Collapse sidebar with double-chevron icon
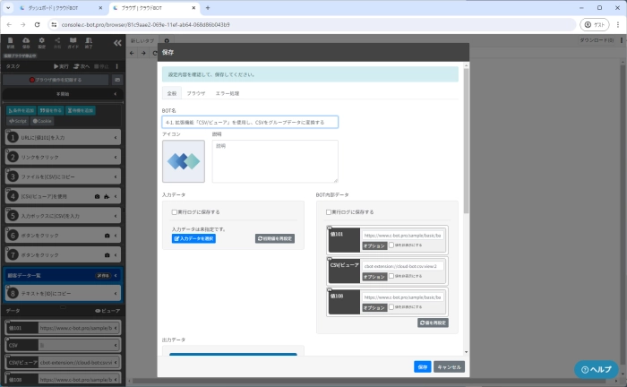The height and width of the screenshot is (387, 627). point(116,42)
